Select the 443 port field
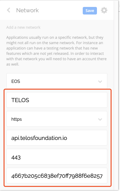This screenshot has width=120, height=191. point(57,157)
